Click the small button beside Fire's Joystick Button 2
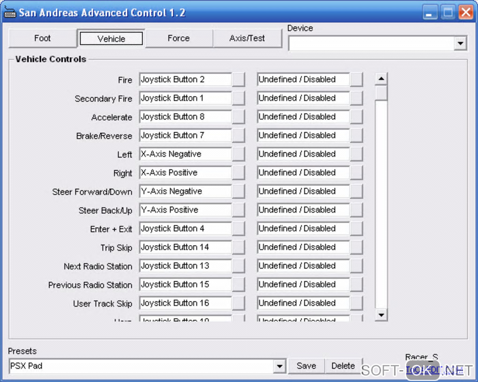Image resolution: width=478 pixels, height=382 pixels. click(x=239, y=80)
